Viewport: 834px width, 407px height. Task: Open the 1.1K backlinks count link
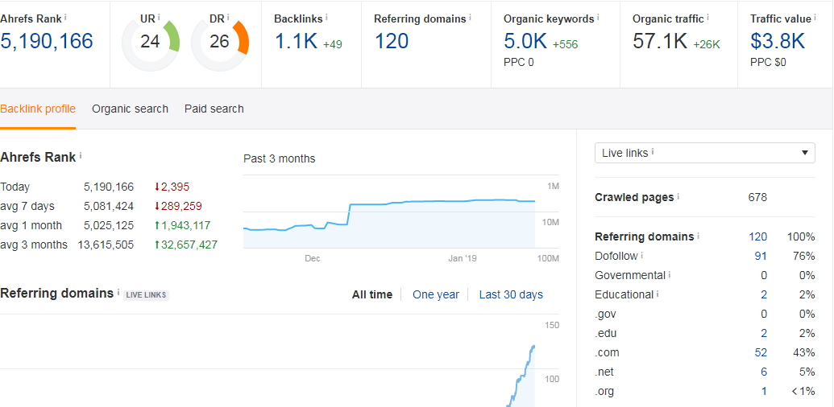click(x=296, y=41)
